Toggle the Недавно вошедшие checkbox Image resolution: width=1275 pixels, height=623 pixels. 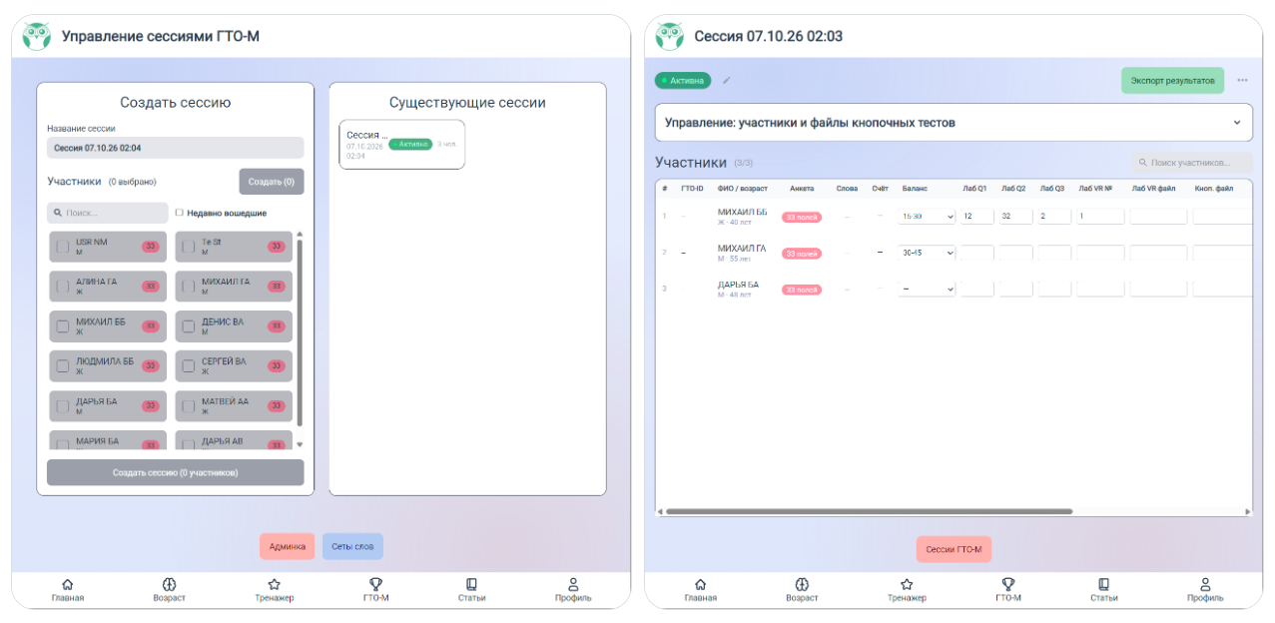(x=179, y=213)
